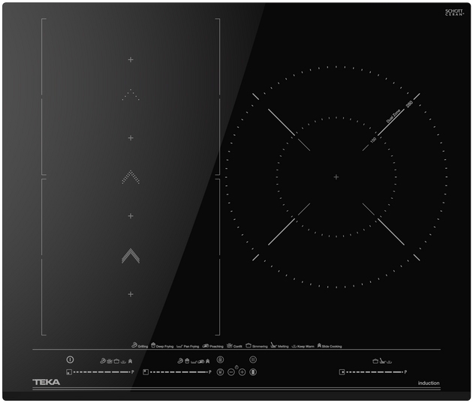Click the TEKA brand logo
The width and height of the screenshot is (473, 403).
[46, 382]
